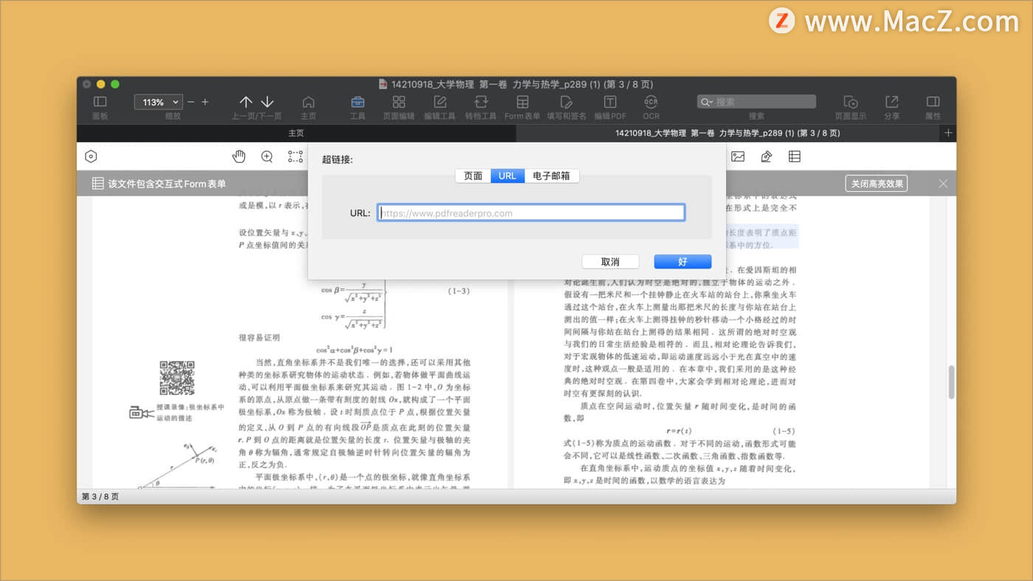
Task: Click the image insert tool icon
Action: pos(738,156)
